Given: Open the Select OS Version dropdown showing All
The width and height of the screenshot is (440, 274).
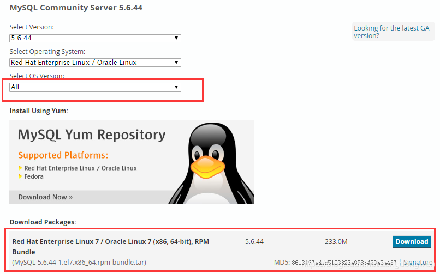Looking at the screenshot, I should point(95,87).
